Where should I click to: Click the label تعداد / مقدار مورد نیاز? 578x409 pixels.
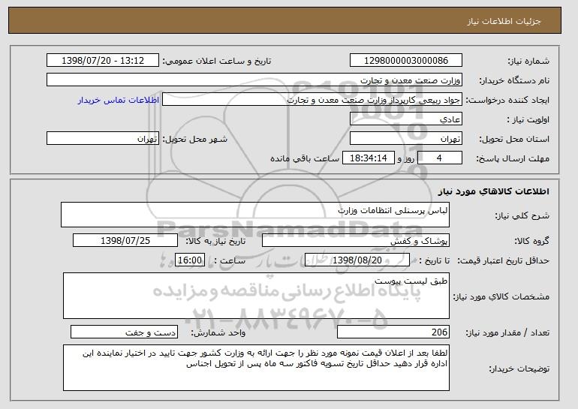point(507,332)
